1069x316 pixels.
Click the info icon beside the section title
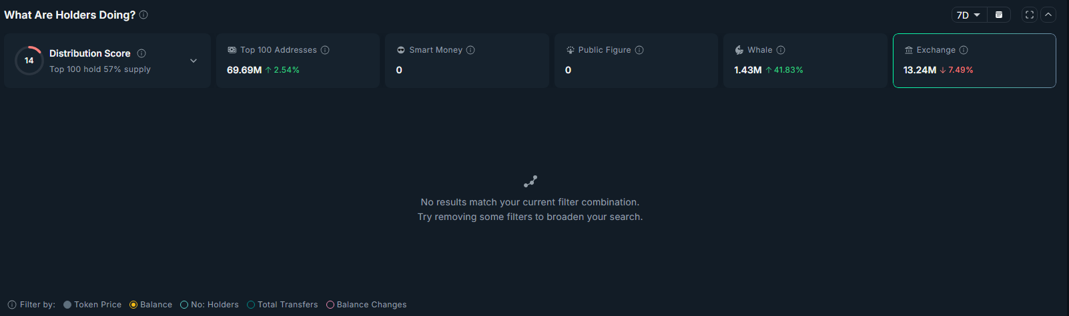(143, 15)
